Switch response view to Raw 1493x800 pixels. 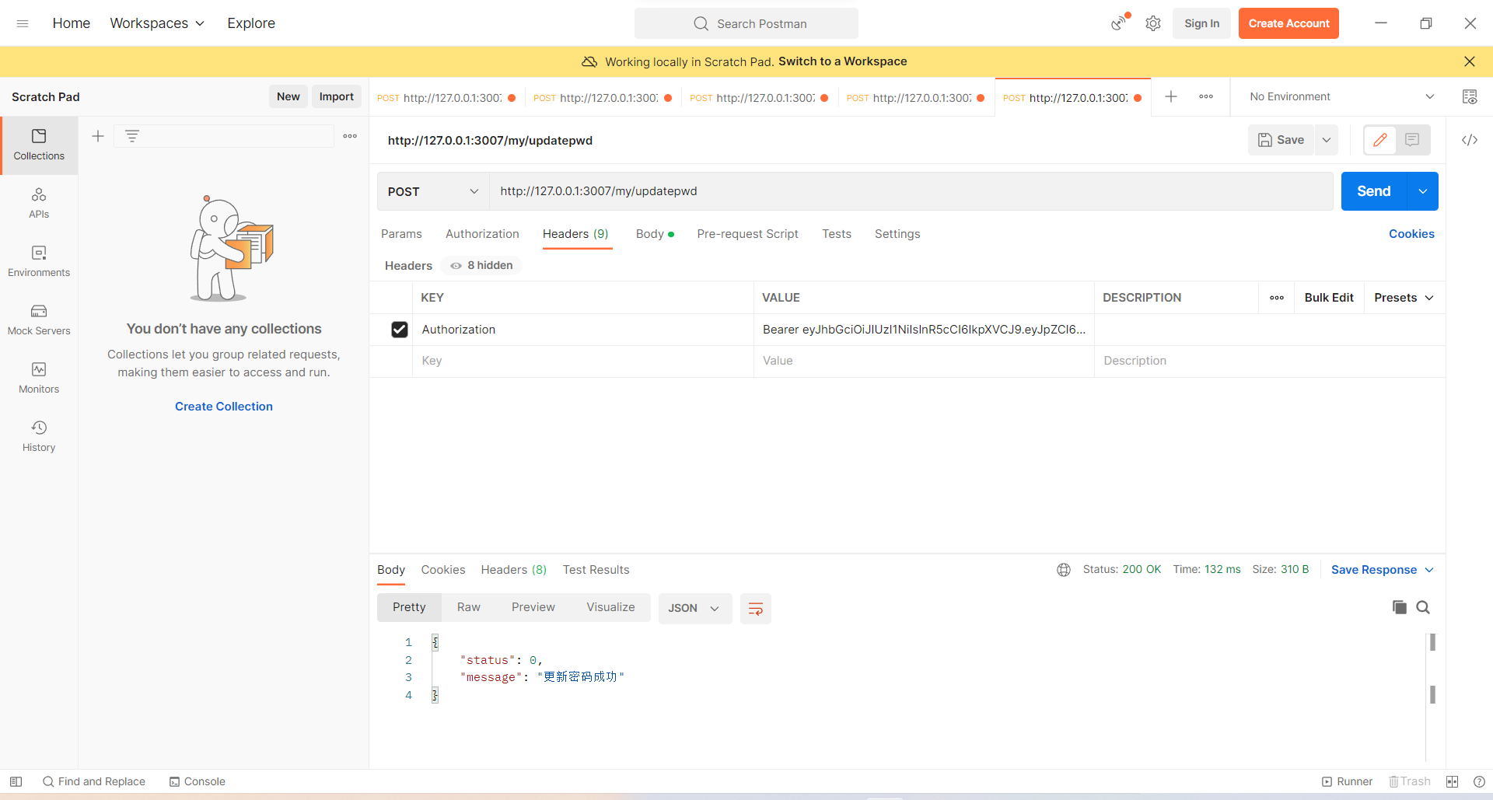tap(468, 607)
